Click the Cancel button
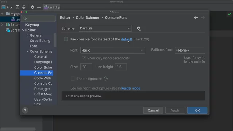233x131 pixels. 153,110
